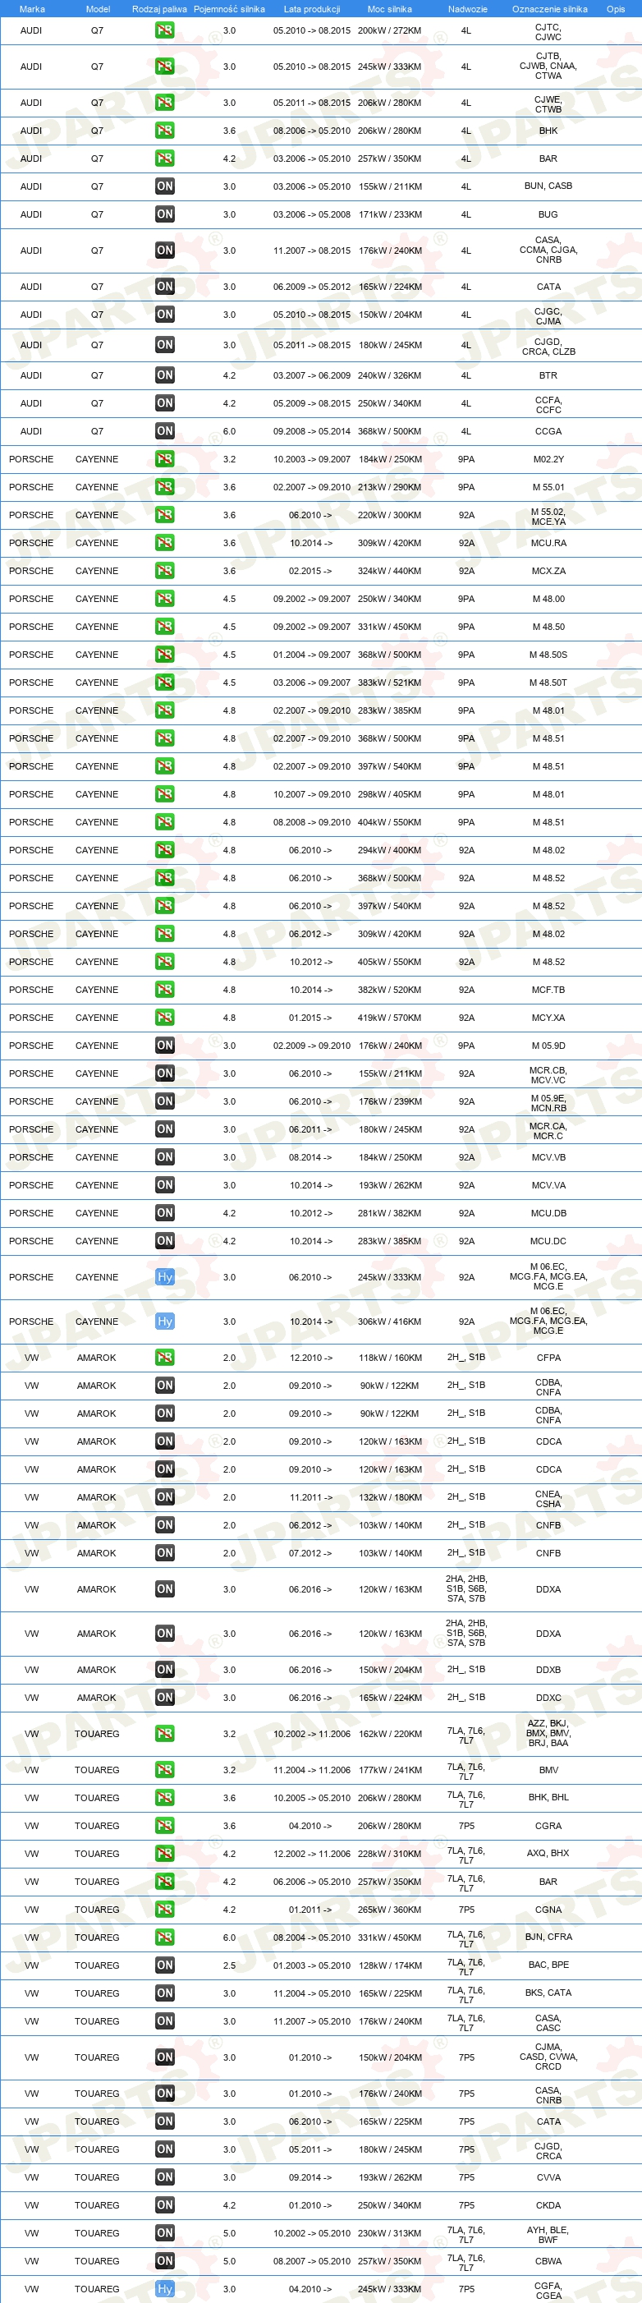642x2303 pixels.
Task: Click diesel ON icon in Amarok DDXB row
Action: (x=164, y=1669)
